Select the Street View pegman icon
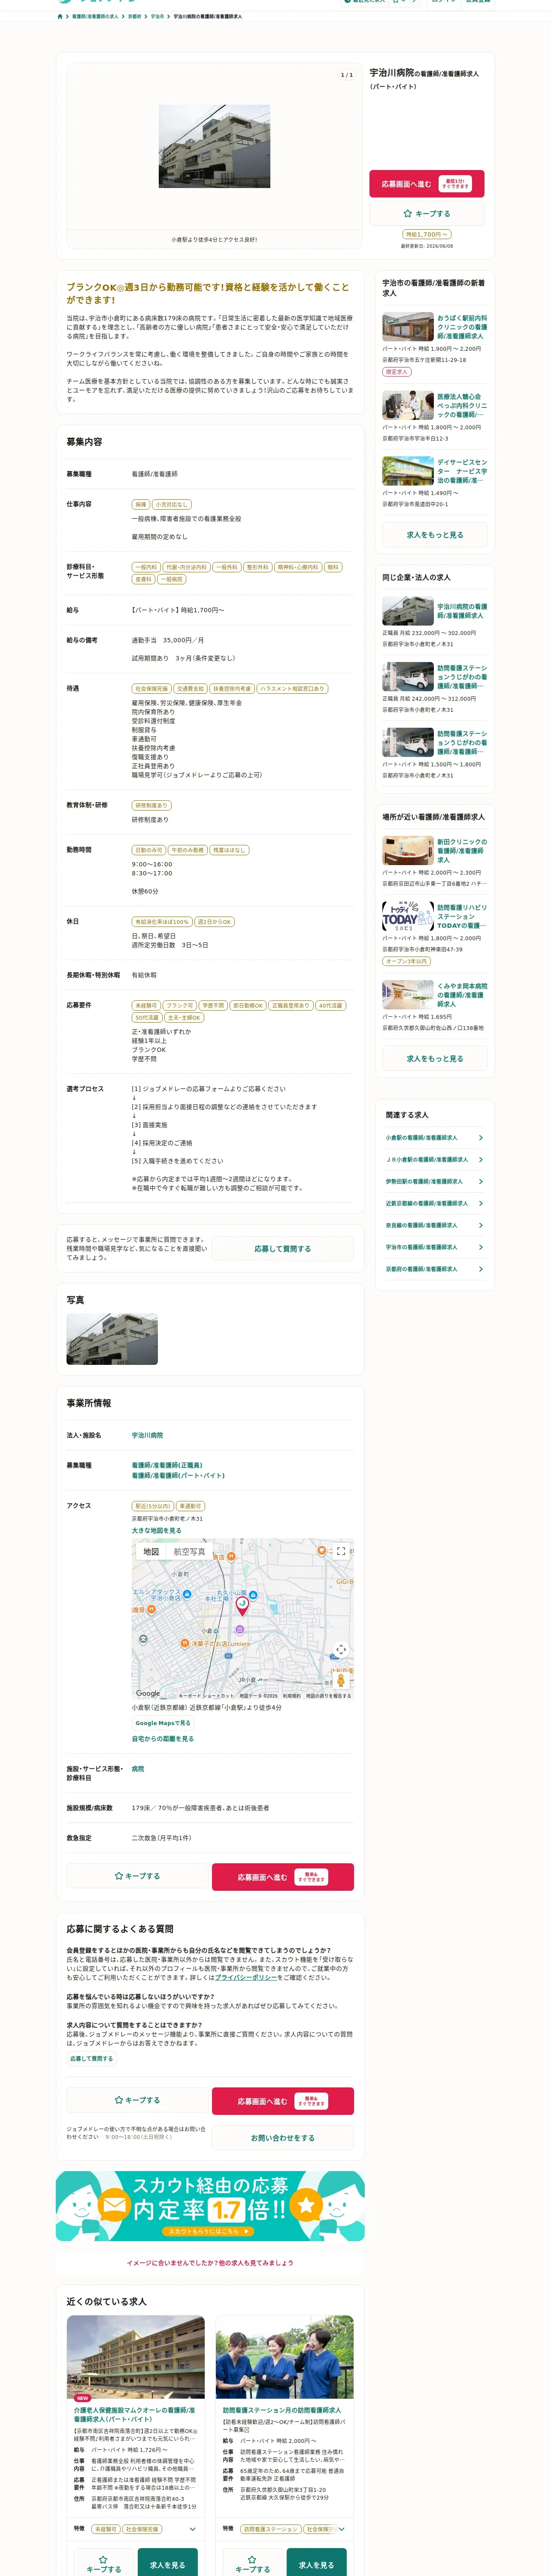 coord(341,1680)
